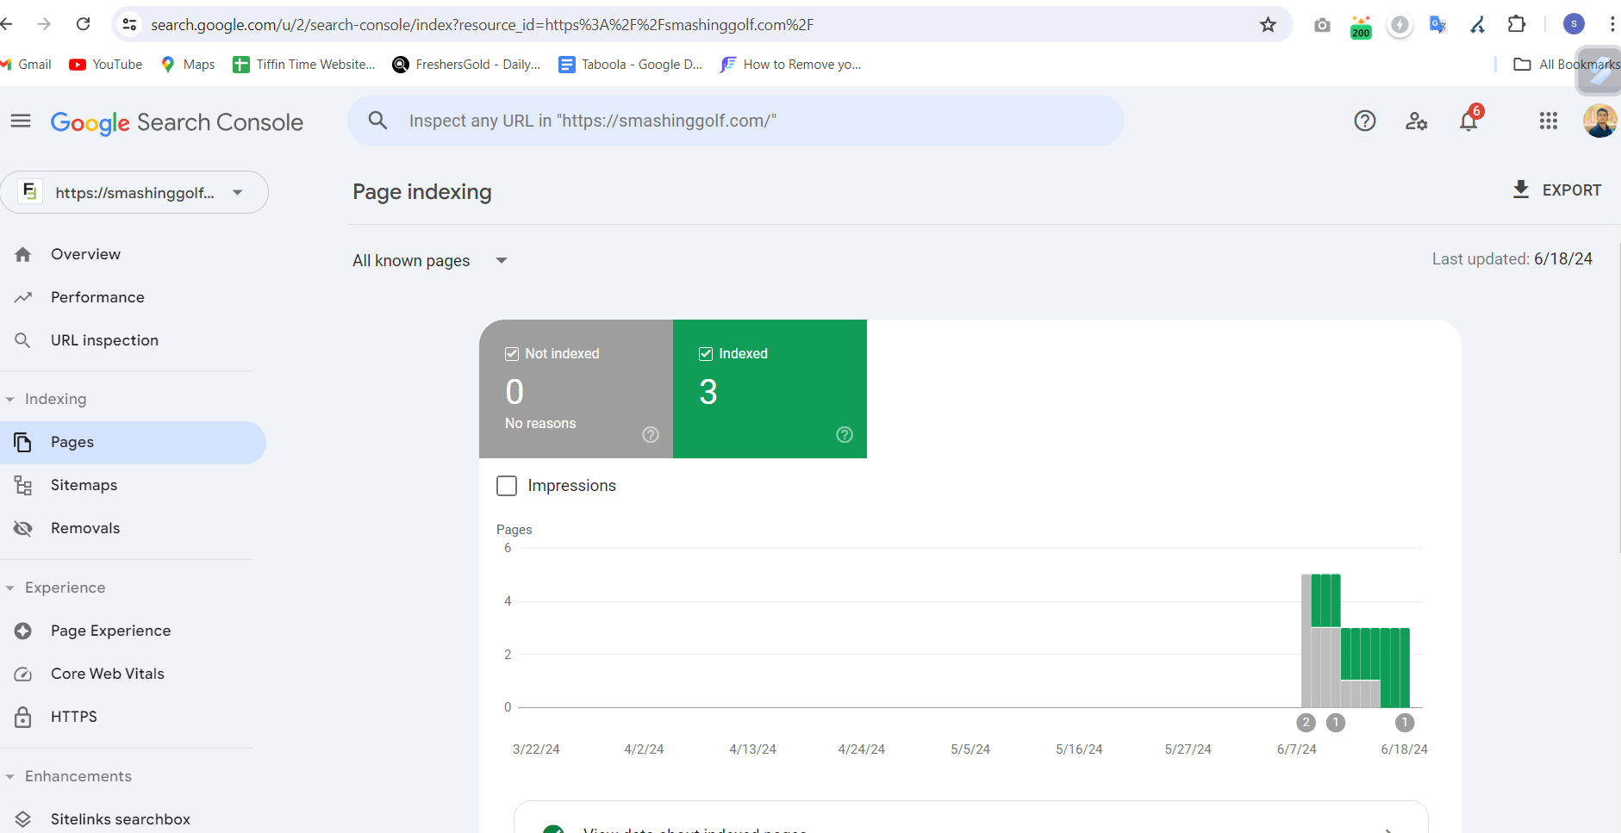Click the Inspect any URL search field
Viewport: 1621px width, 833px height.
click(x=735, y=121)
